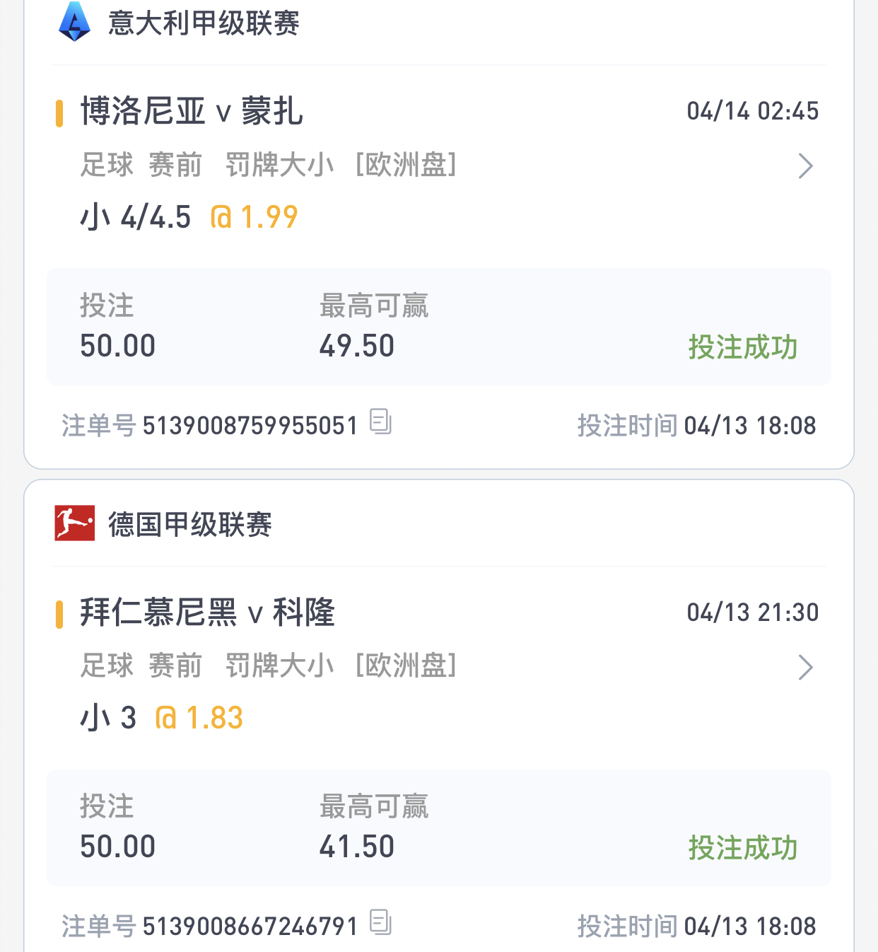Click 投注成功 status on the Bayern bet

(742, 847)
